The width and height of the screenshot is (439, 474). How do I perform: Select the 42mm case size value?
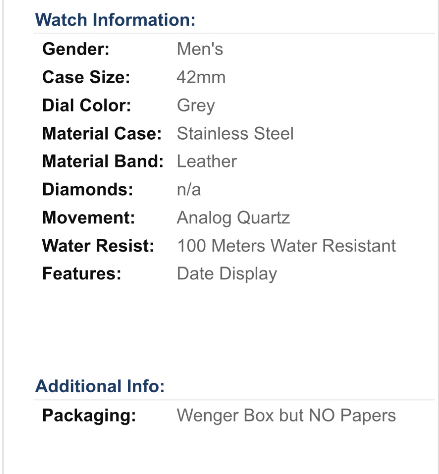click(201, 77)
